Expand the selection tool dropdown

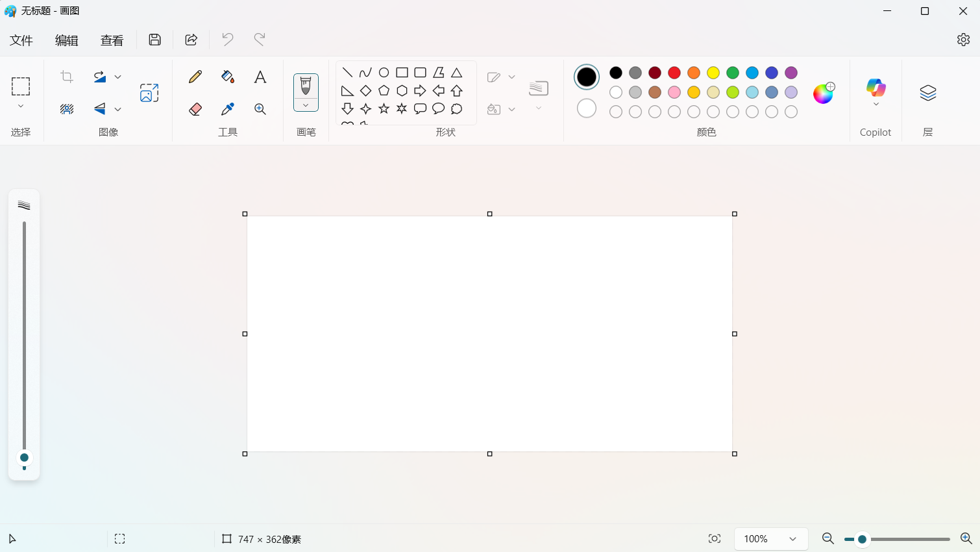point(21,106)
